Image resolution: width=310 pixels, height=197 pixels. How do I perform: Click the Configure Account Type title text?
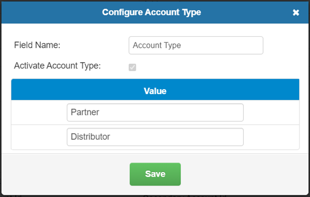(x=152, y=12)
